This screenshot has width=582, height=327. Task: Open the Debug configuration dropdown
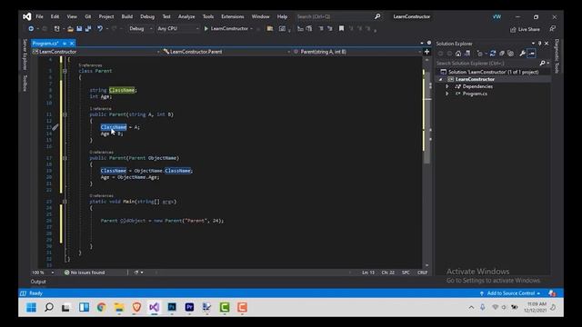click(x=141, y=28)
